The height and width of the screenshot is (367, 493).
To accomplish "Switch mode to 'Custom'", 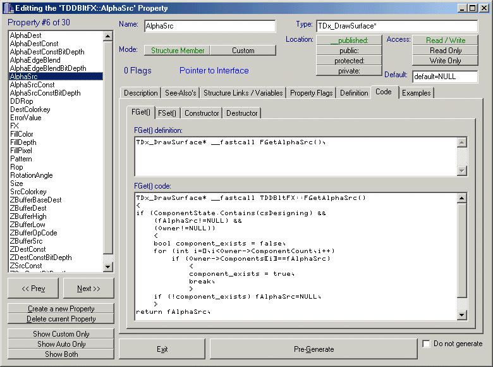I will coord(243,51).
